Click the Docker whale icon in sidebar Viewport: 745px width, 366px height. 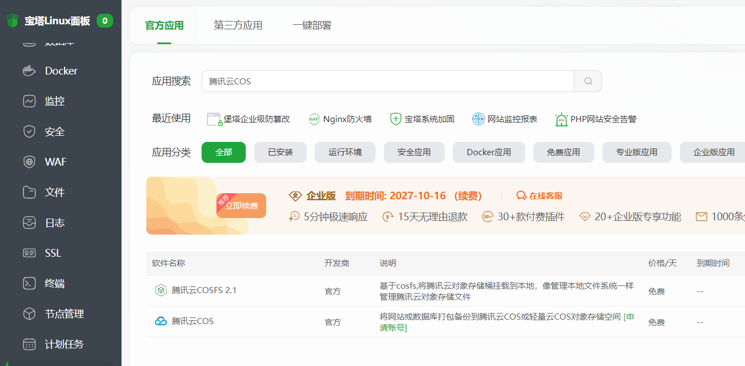click(29, 71)
